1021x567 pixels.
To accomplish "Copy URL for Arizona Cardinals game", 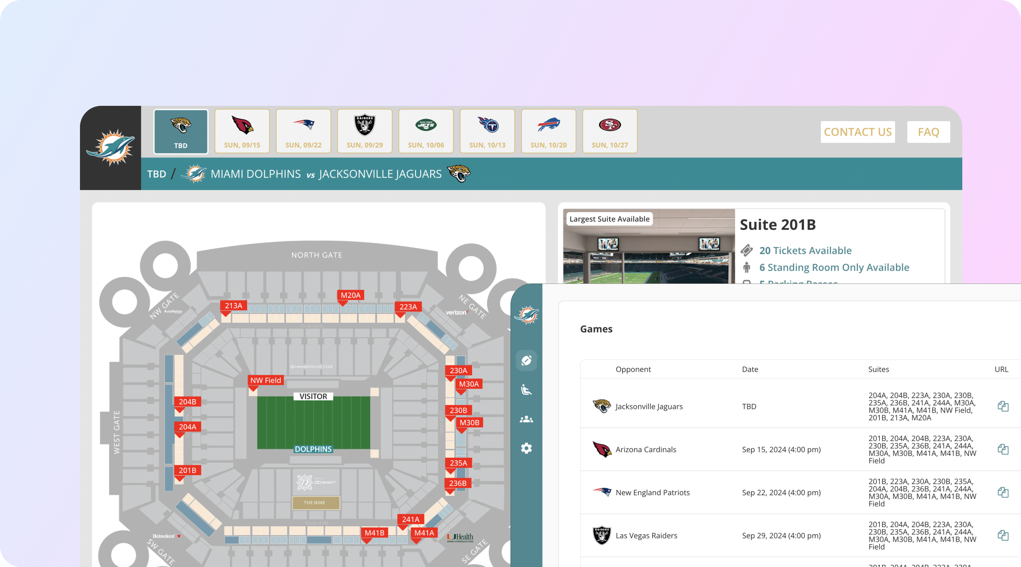I will pos(1003,449).
